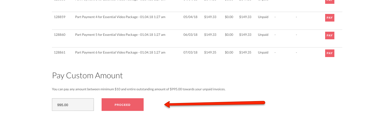Click the 07/03/18 due date cell
Screen dimensions: 371x122
point(190,52)
